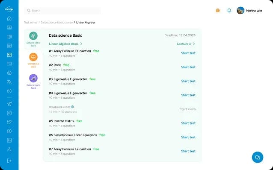Click the Deadline: 19.04.2023 text
The image size is (273, 170).
(x=180, y=35)
